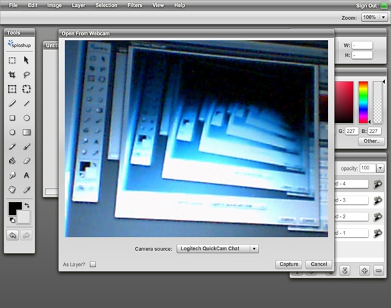
Task: Toggle visibility of layer 1
Action: [x=378, y=233]
